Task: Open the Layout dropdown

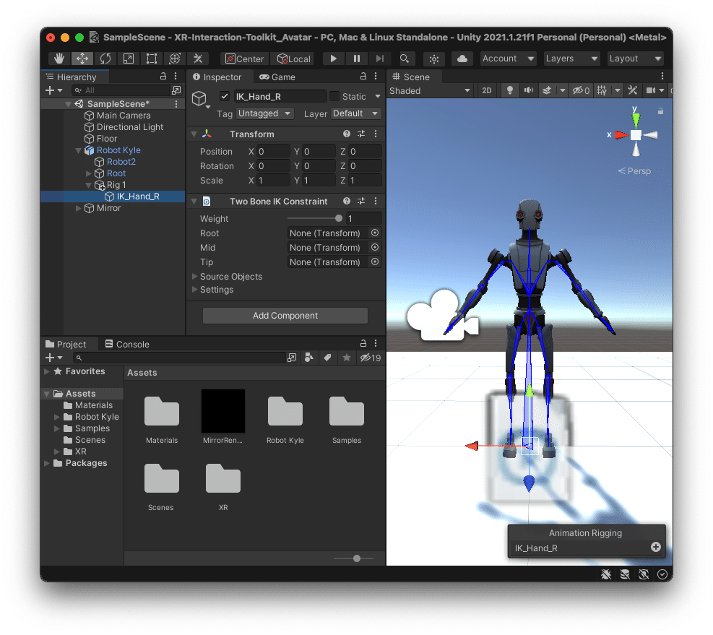Action: click(635, 59)
